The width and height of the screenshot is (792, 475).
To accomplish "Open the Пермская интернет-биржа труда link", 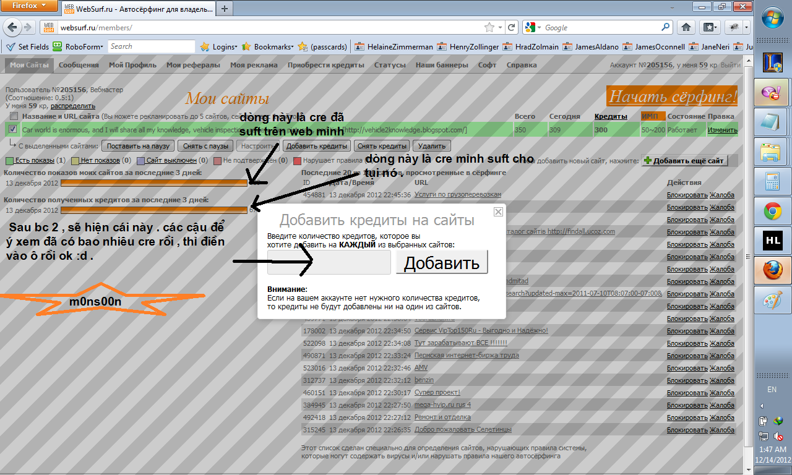I will tap(467, 355).
